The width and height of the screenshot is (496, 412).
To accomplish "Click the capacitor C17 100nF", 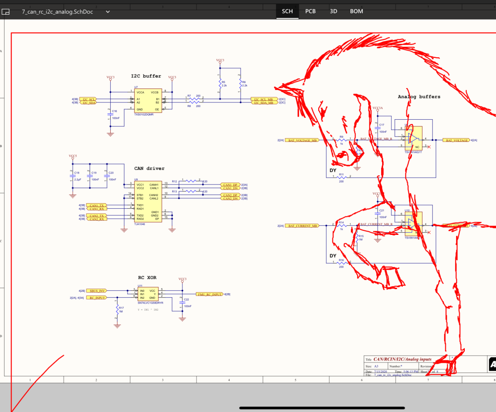I will pos(378,128).
